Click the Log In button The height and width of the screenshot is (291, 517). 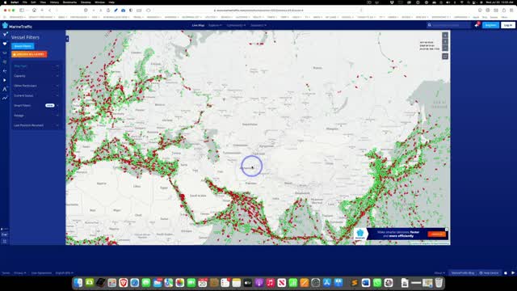point(508,25)
